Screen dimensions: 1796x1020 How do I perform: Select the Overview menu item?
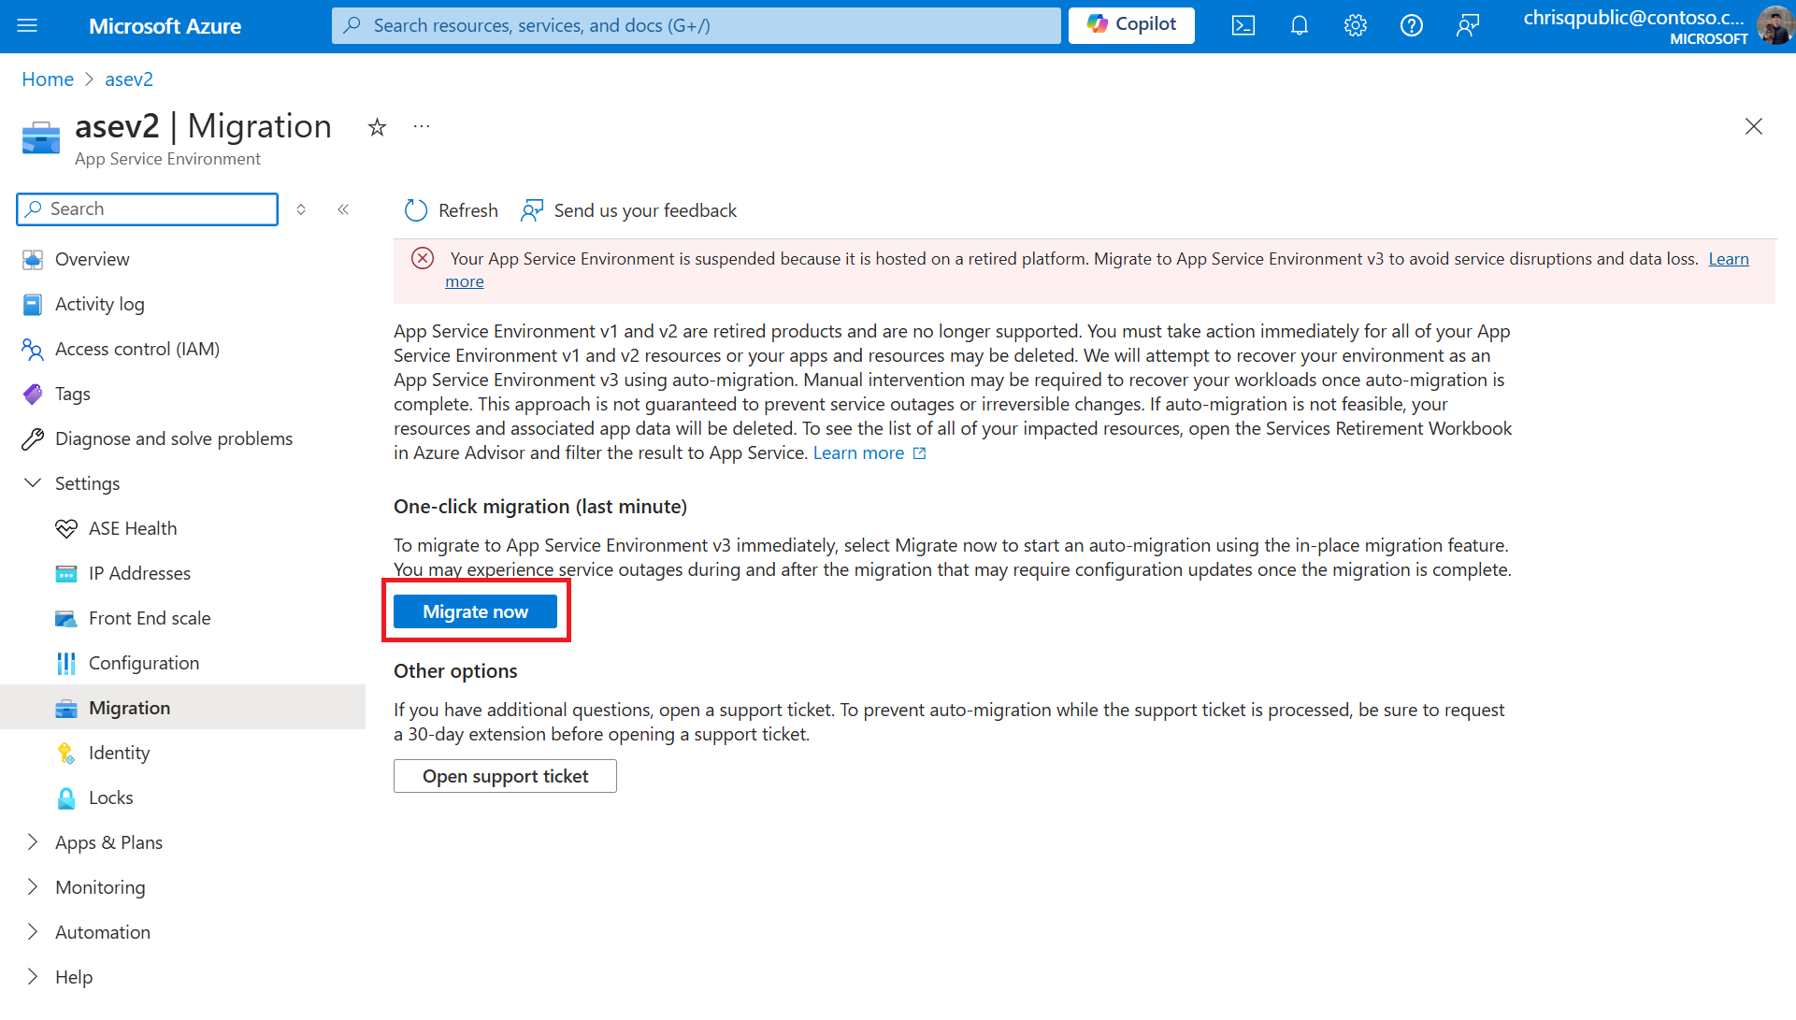coord(93,258)
